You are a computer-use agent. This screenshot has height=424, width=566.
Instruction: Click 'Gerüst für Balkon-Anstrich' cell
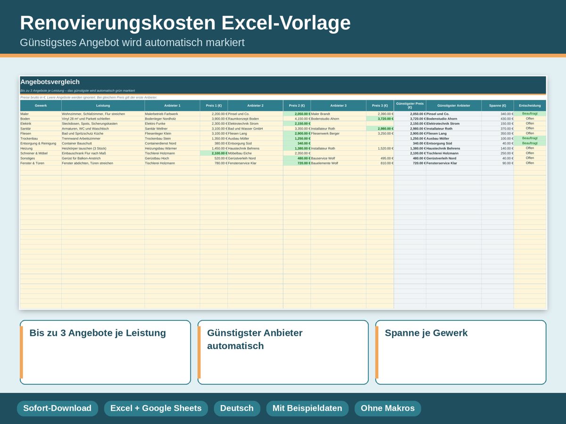[103, 159]
